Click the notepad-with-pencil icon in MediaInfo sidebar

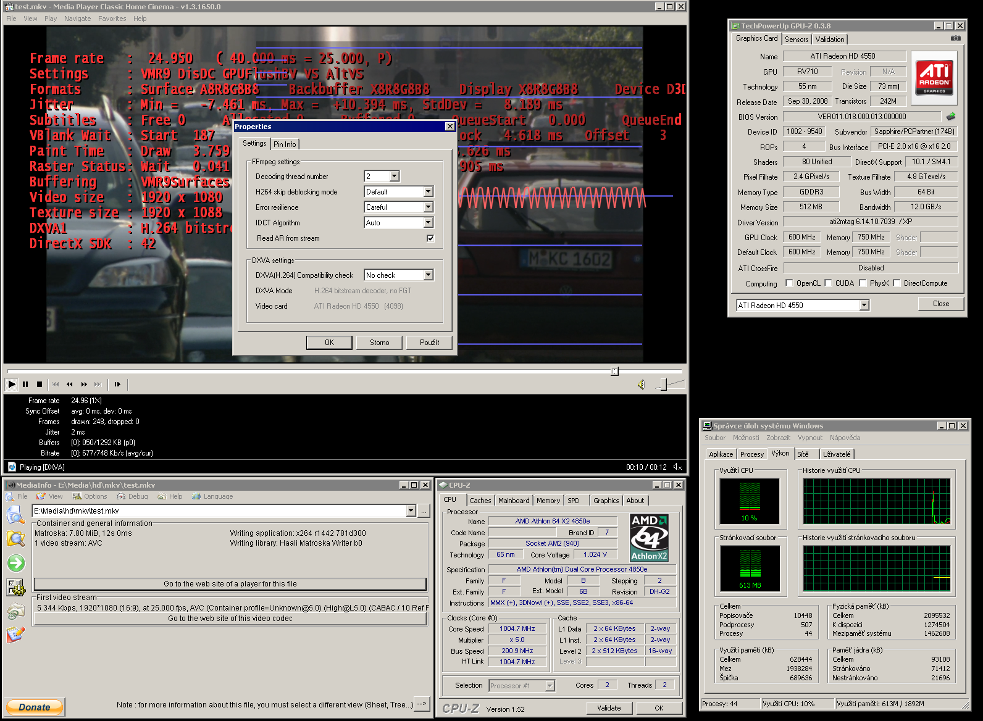[15, 634]
